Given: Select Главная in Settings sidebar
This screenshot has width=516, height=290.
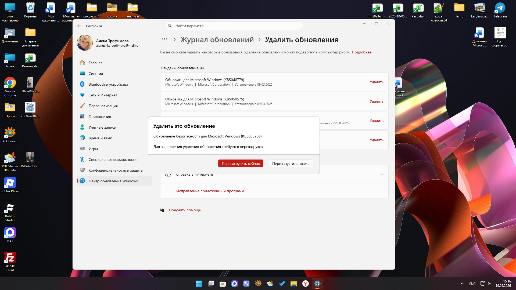Looking at the screenshot, I should [114, 63].
